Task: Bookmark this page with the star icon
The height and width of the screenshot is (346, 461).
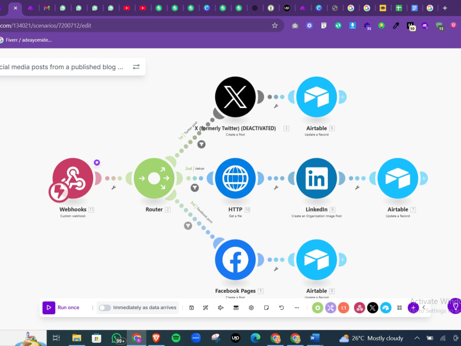Action: coord(275,25)
